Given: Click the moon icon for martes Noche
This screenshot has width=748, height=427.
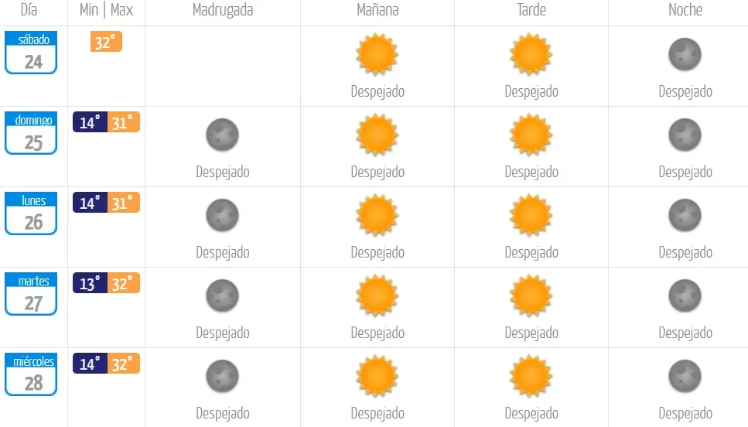Looking at the screenshot, I should (x=685, y=295).
